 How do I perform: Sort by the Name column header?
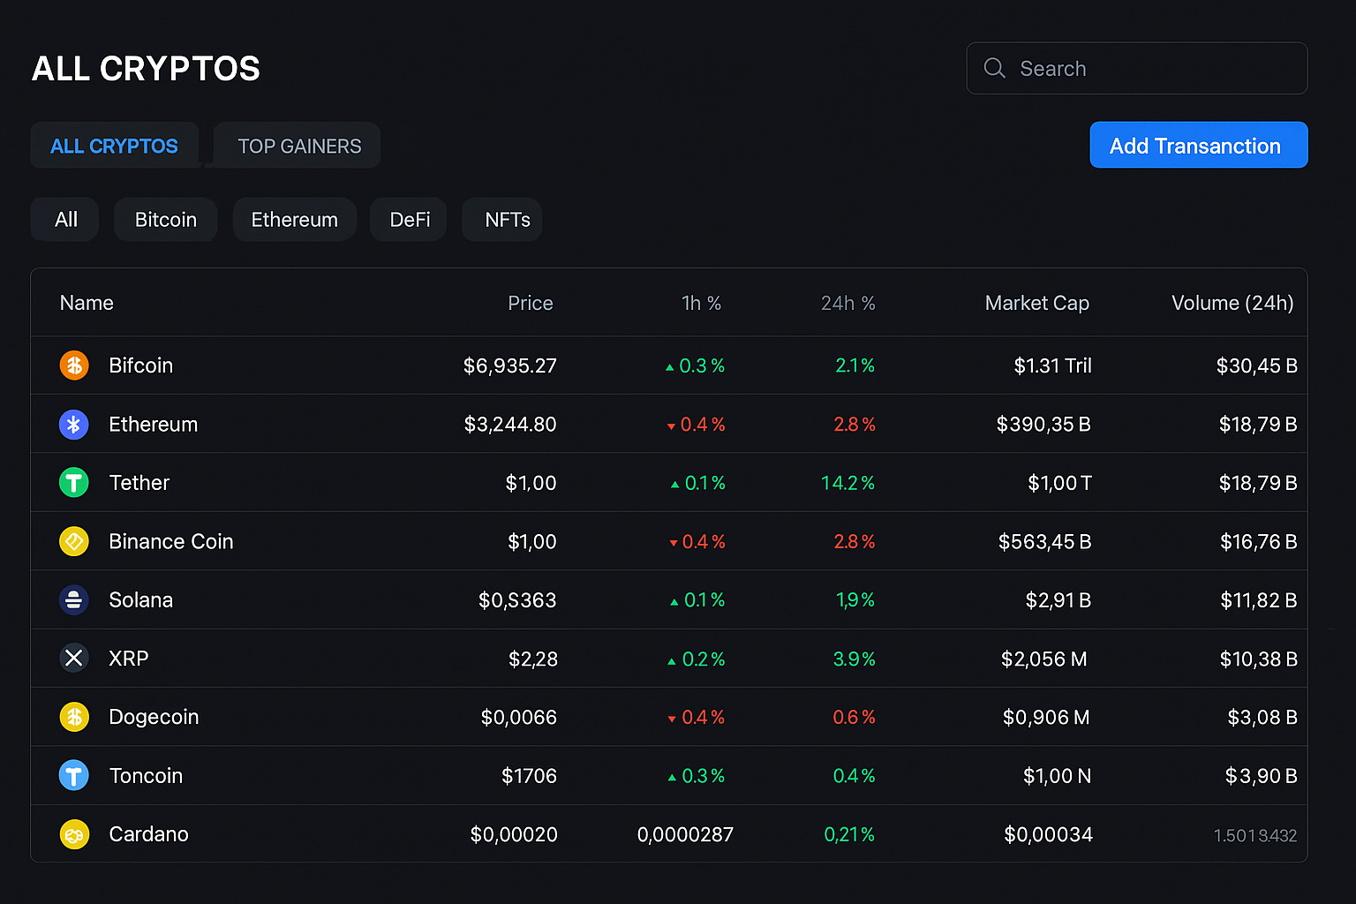point(87,303)
